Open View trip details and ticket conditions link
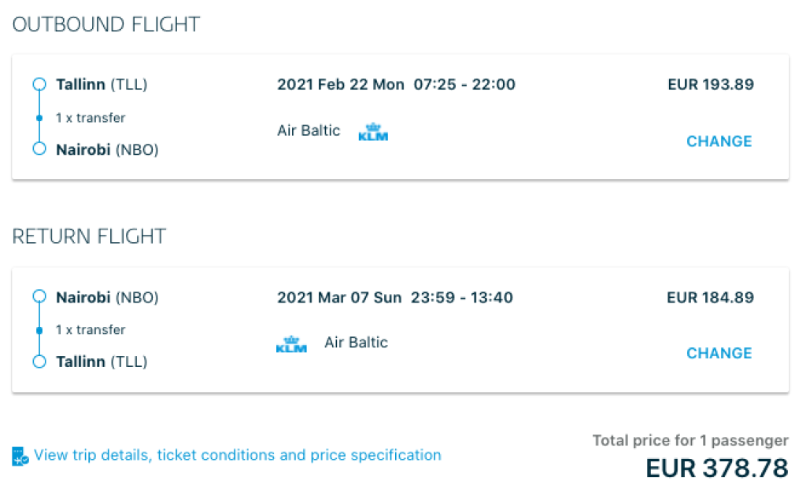This screenshot has width=806, height=488. [x=238, y=455]
